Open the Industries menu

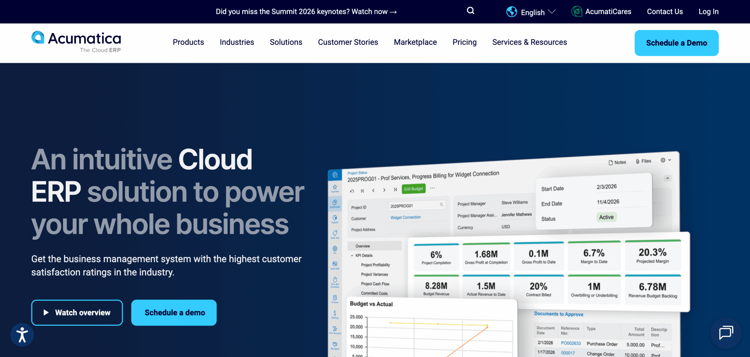237,42
